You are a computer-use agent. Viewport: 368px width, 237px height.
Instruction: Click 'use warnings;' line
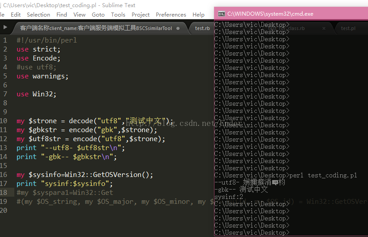(x=43, y=76)
